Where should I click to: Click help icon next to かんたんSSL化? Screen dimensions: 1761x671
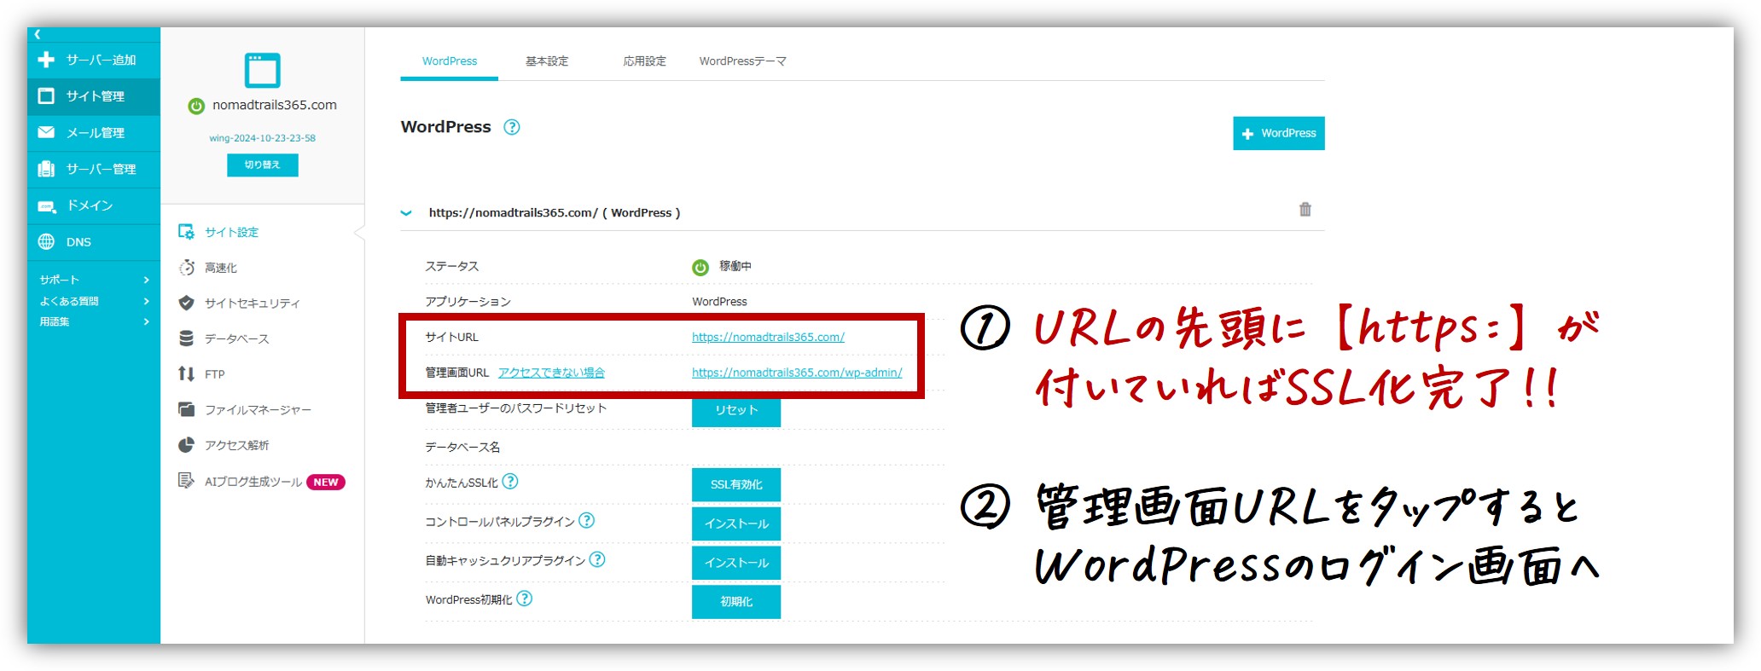point(510,482)
